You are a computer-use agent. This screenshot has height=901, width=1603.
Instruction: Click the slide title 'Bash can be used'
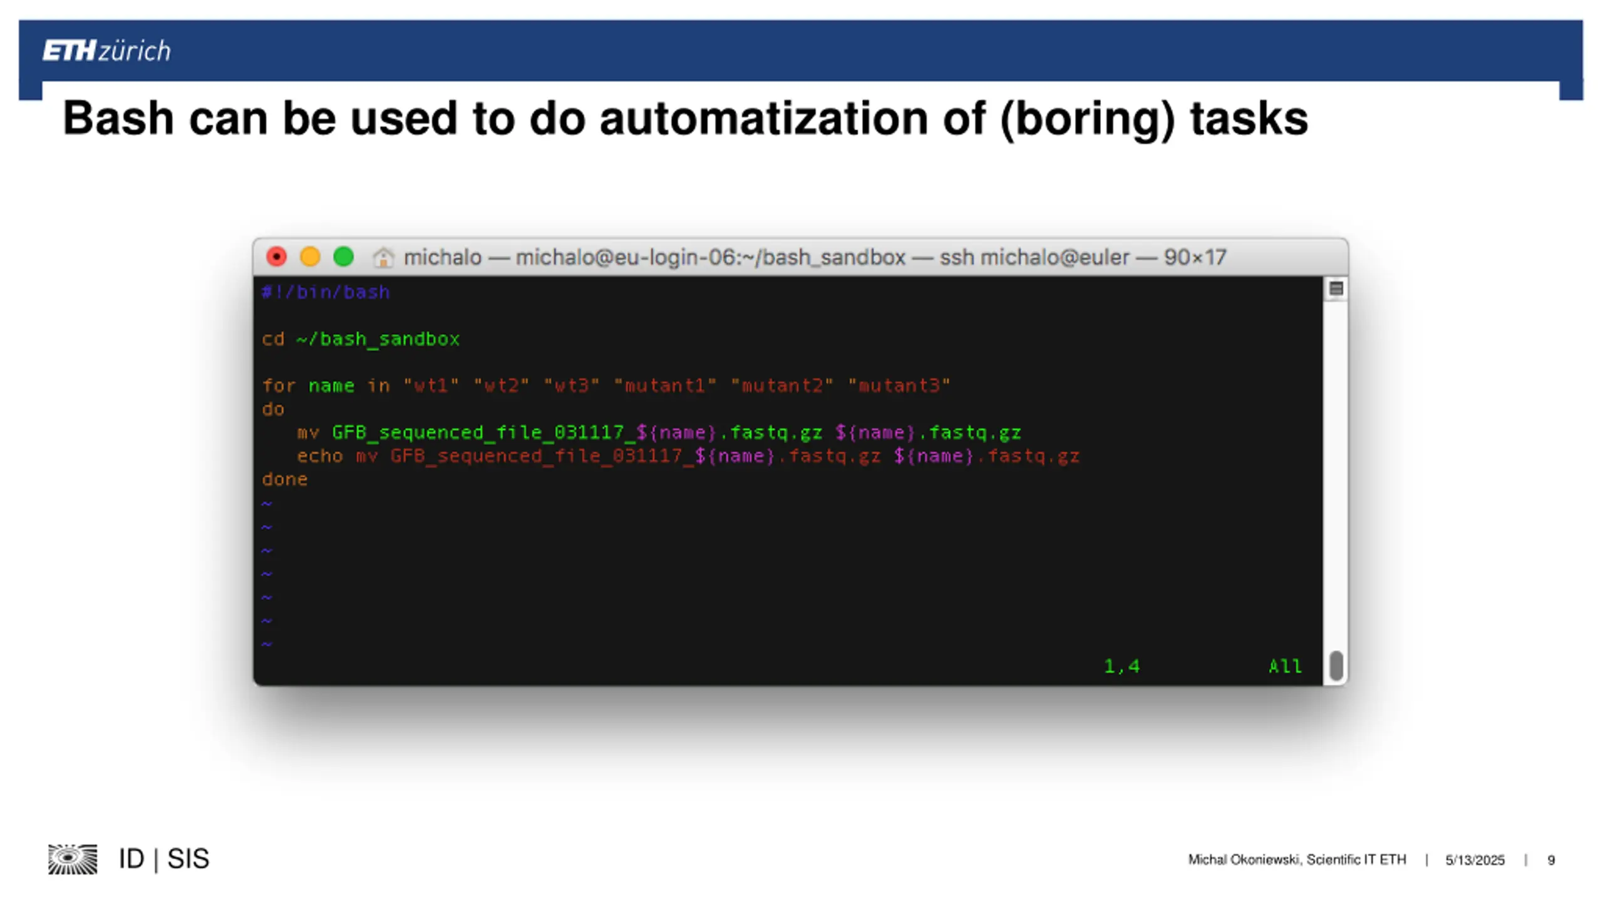tap(685, 119)
